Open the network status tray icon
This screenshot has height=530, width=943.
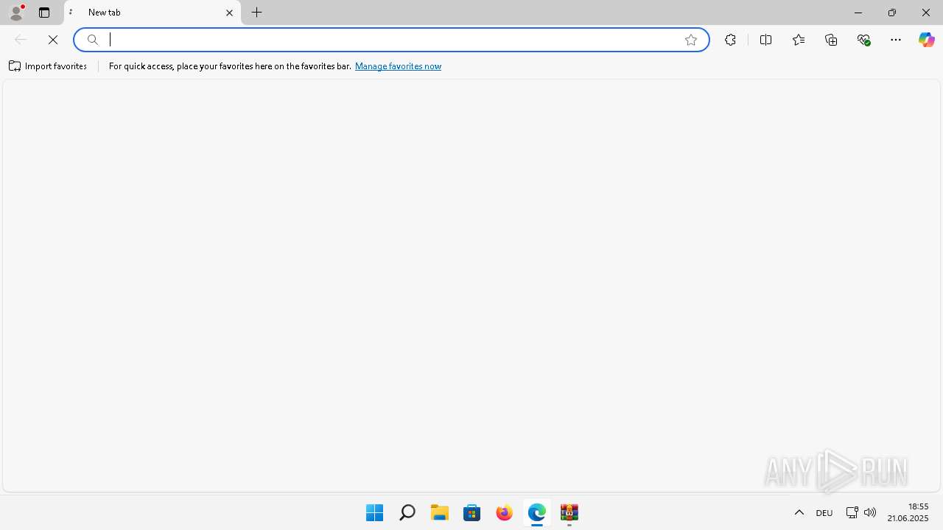(x=852, y=512)
